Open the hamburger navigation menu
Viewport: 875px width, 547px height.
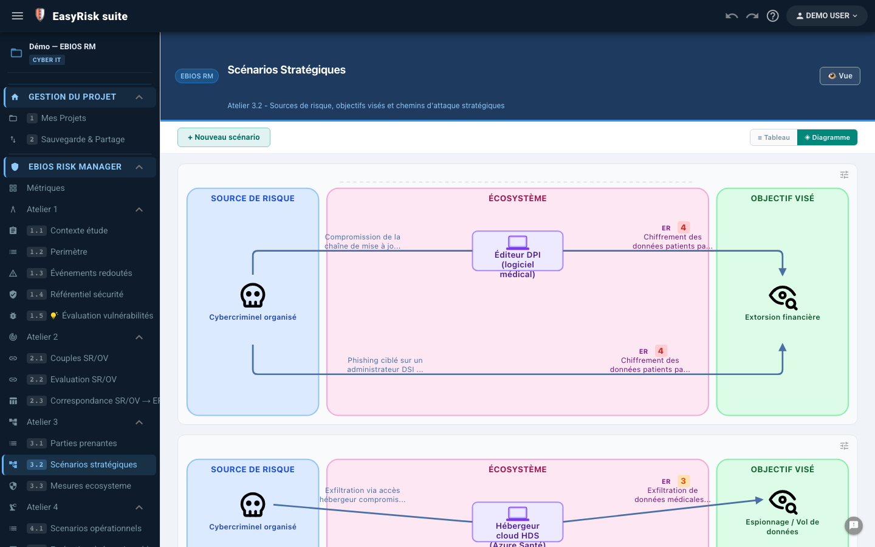click(x=18, y=16)
